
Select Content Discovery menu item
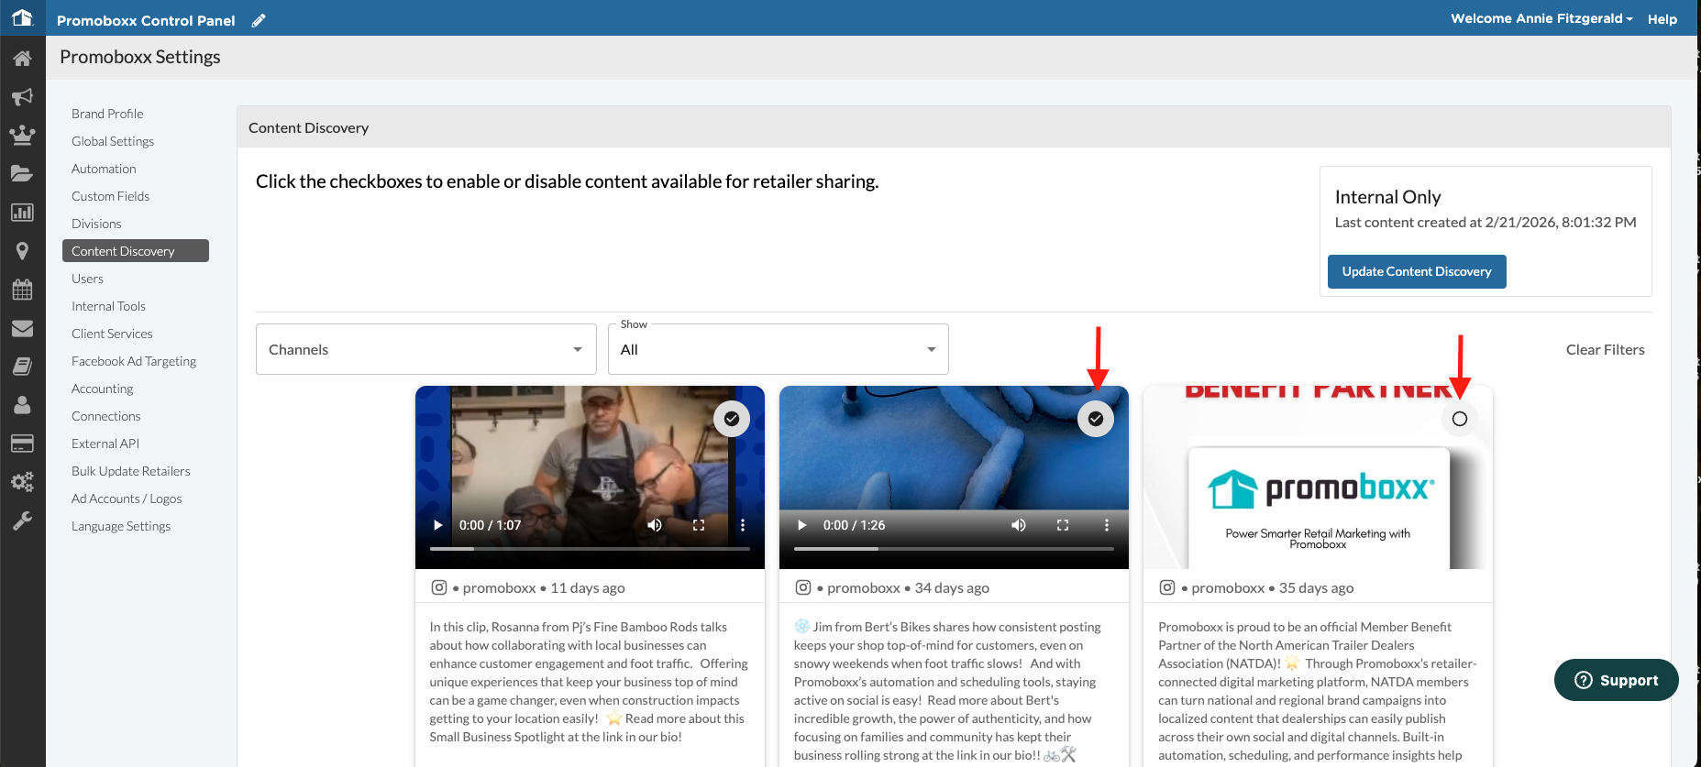pyautogui.click(x=136, y=251)
